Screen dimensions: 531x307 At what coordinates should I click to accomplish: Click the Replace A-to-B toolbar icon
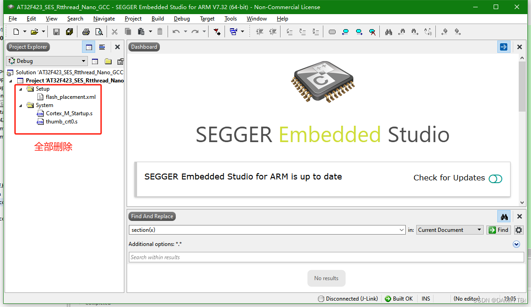click(428, 32)
